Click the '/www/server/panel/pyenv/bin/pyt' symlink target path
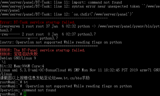 tap(129, 26)
